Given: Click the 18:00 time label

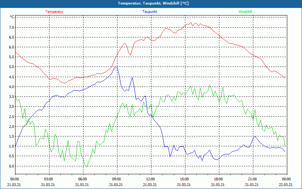Looking at the screenshot, I should click(x=219, y=179).
